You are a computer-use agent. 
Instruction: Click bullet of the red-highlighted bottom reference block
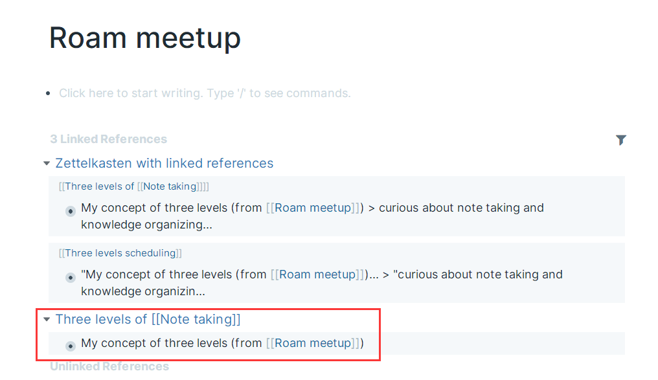71,346
